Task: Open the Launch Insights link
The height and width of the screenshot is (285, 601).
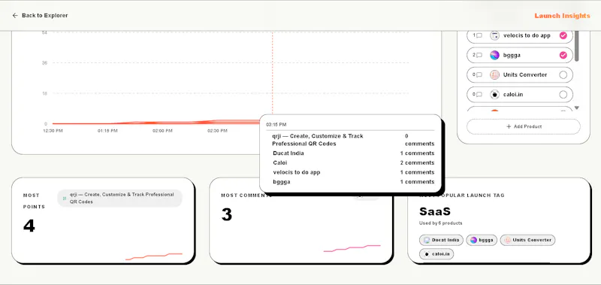Action: click(x=562, y=16)
